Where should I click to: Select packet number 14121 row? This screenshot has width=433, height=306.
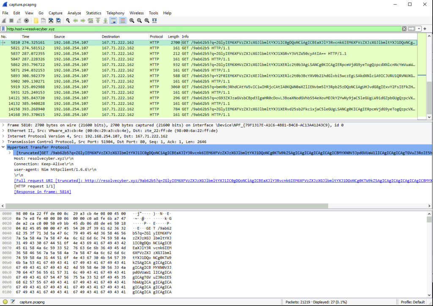click(x=209, y=98)
